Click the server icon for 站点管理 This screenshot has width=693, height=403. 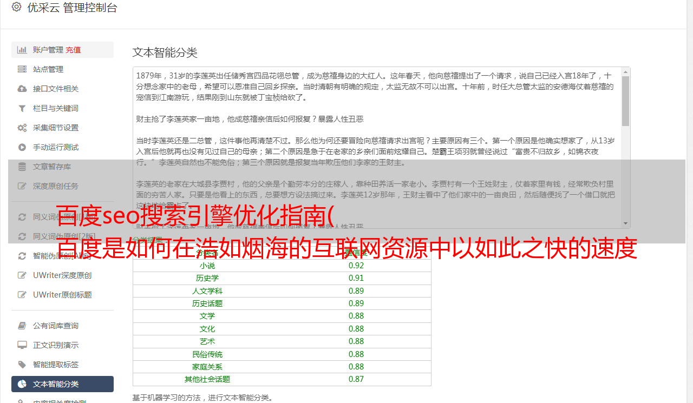22,69
